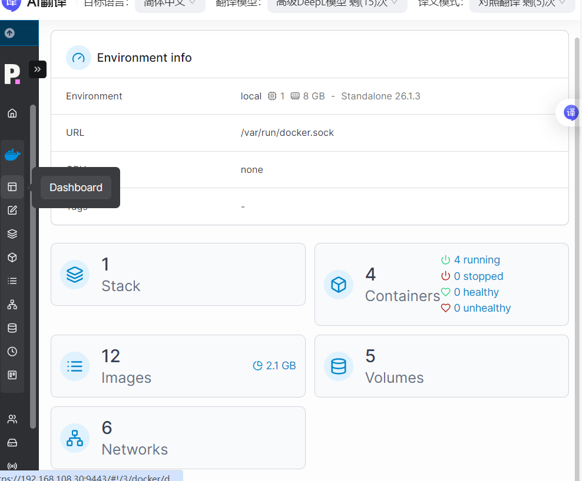
Task: Click the page vertical scrollbar on right
Action: coord(577,258)
